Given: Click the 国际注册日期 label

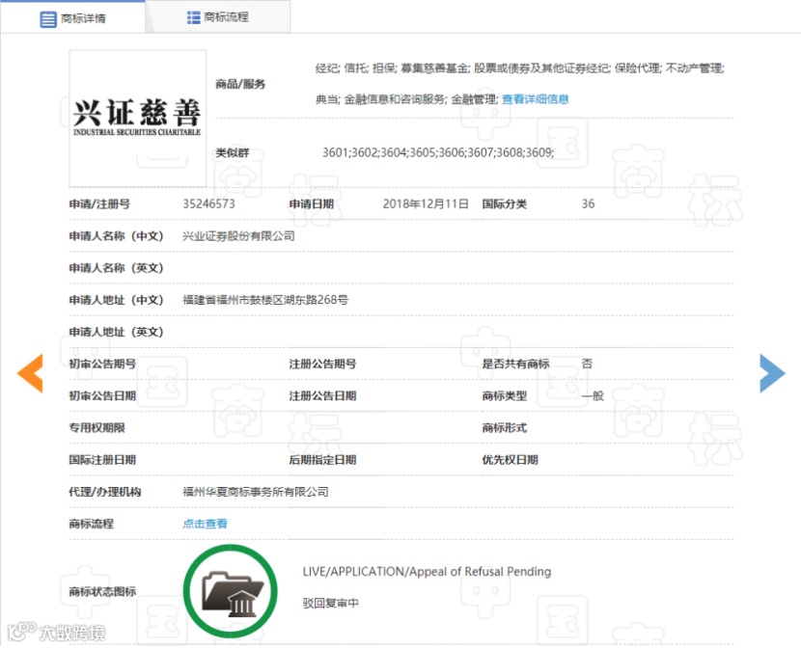Looking at the screenshot, I should click(x=102, y=460).
